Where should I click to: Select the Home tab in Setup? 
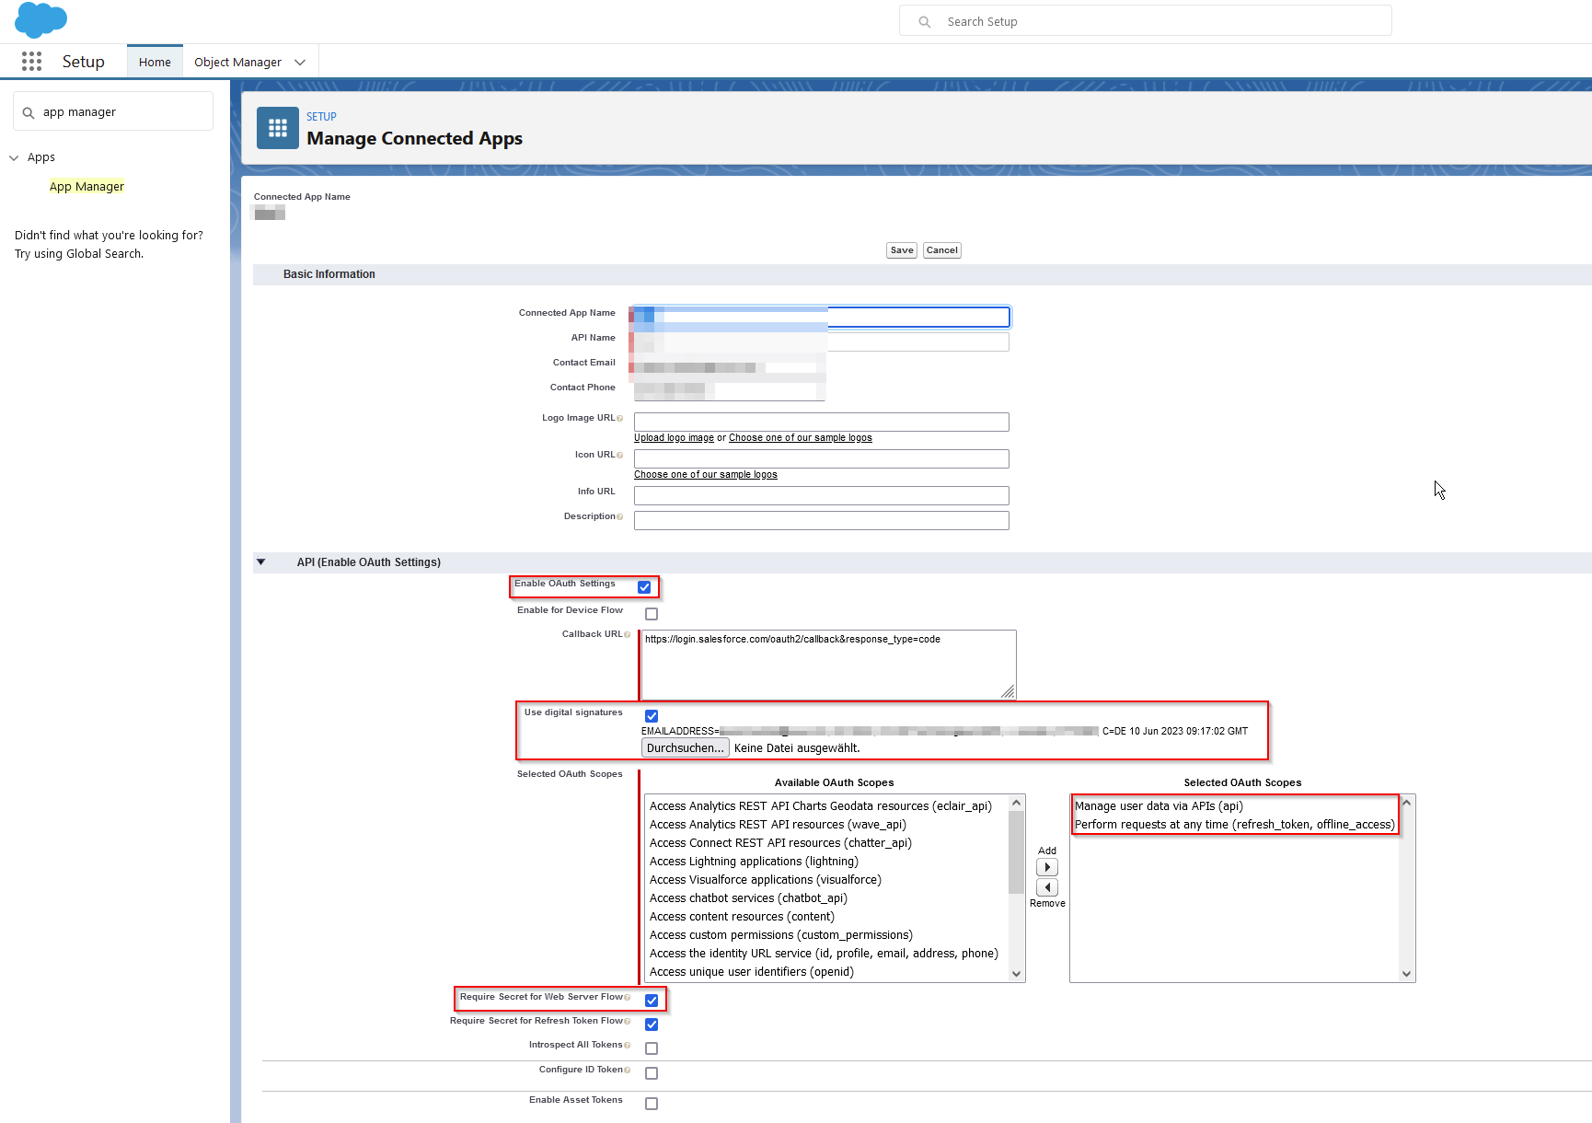click(154, 61)
